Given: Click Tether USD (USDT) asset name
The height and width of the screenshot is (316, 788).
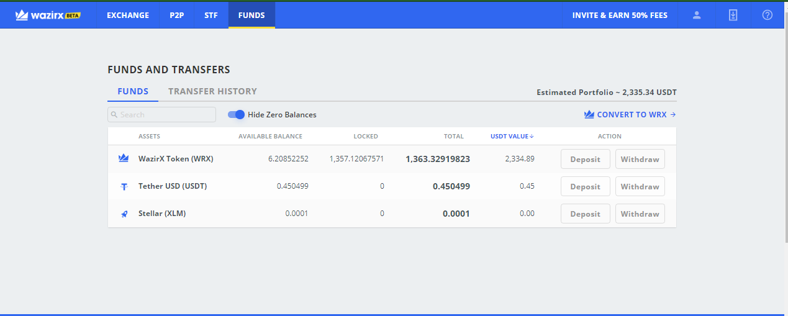Looking at the screenshot, I should [173, 186].
